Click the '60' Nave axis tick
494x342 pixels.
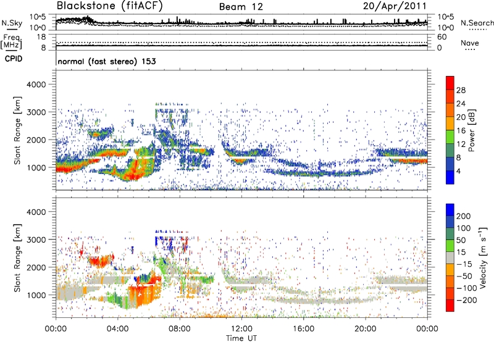(442, 37)
